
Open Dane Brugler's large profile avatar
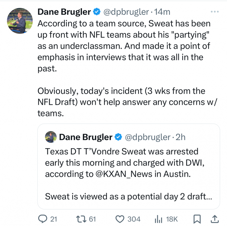point(20,20)
